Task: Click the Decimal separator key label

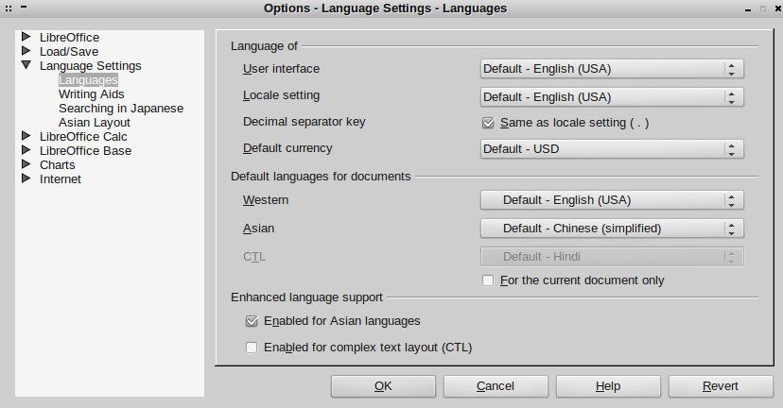Action: (304, 122)
